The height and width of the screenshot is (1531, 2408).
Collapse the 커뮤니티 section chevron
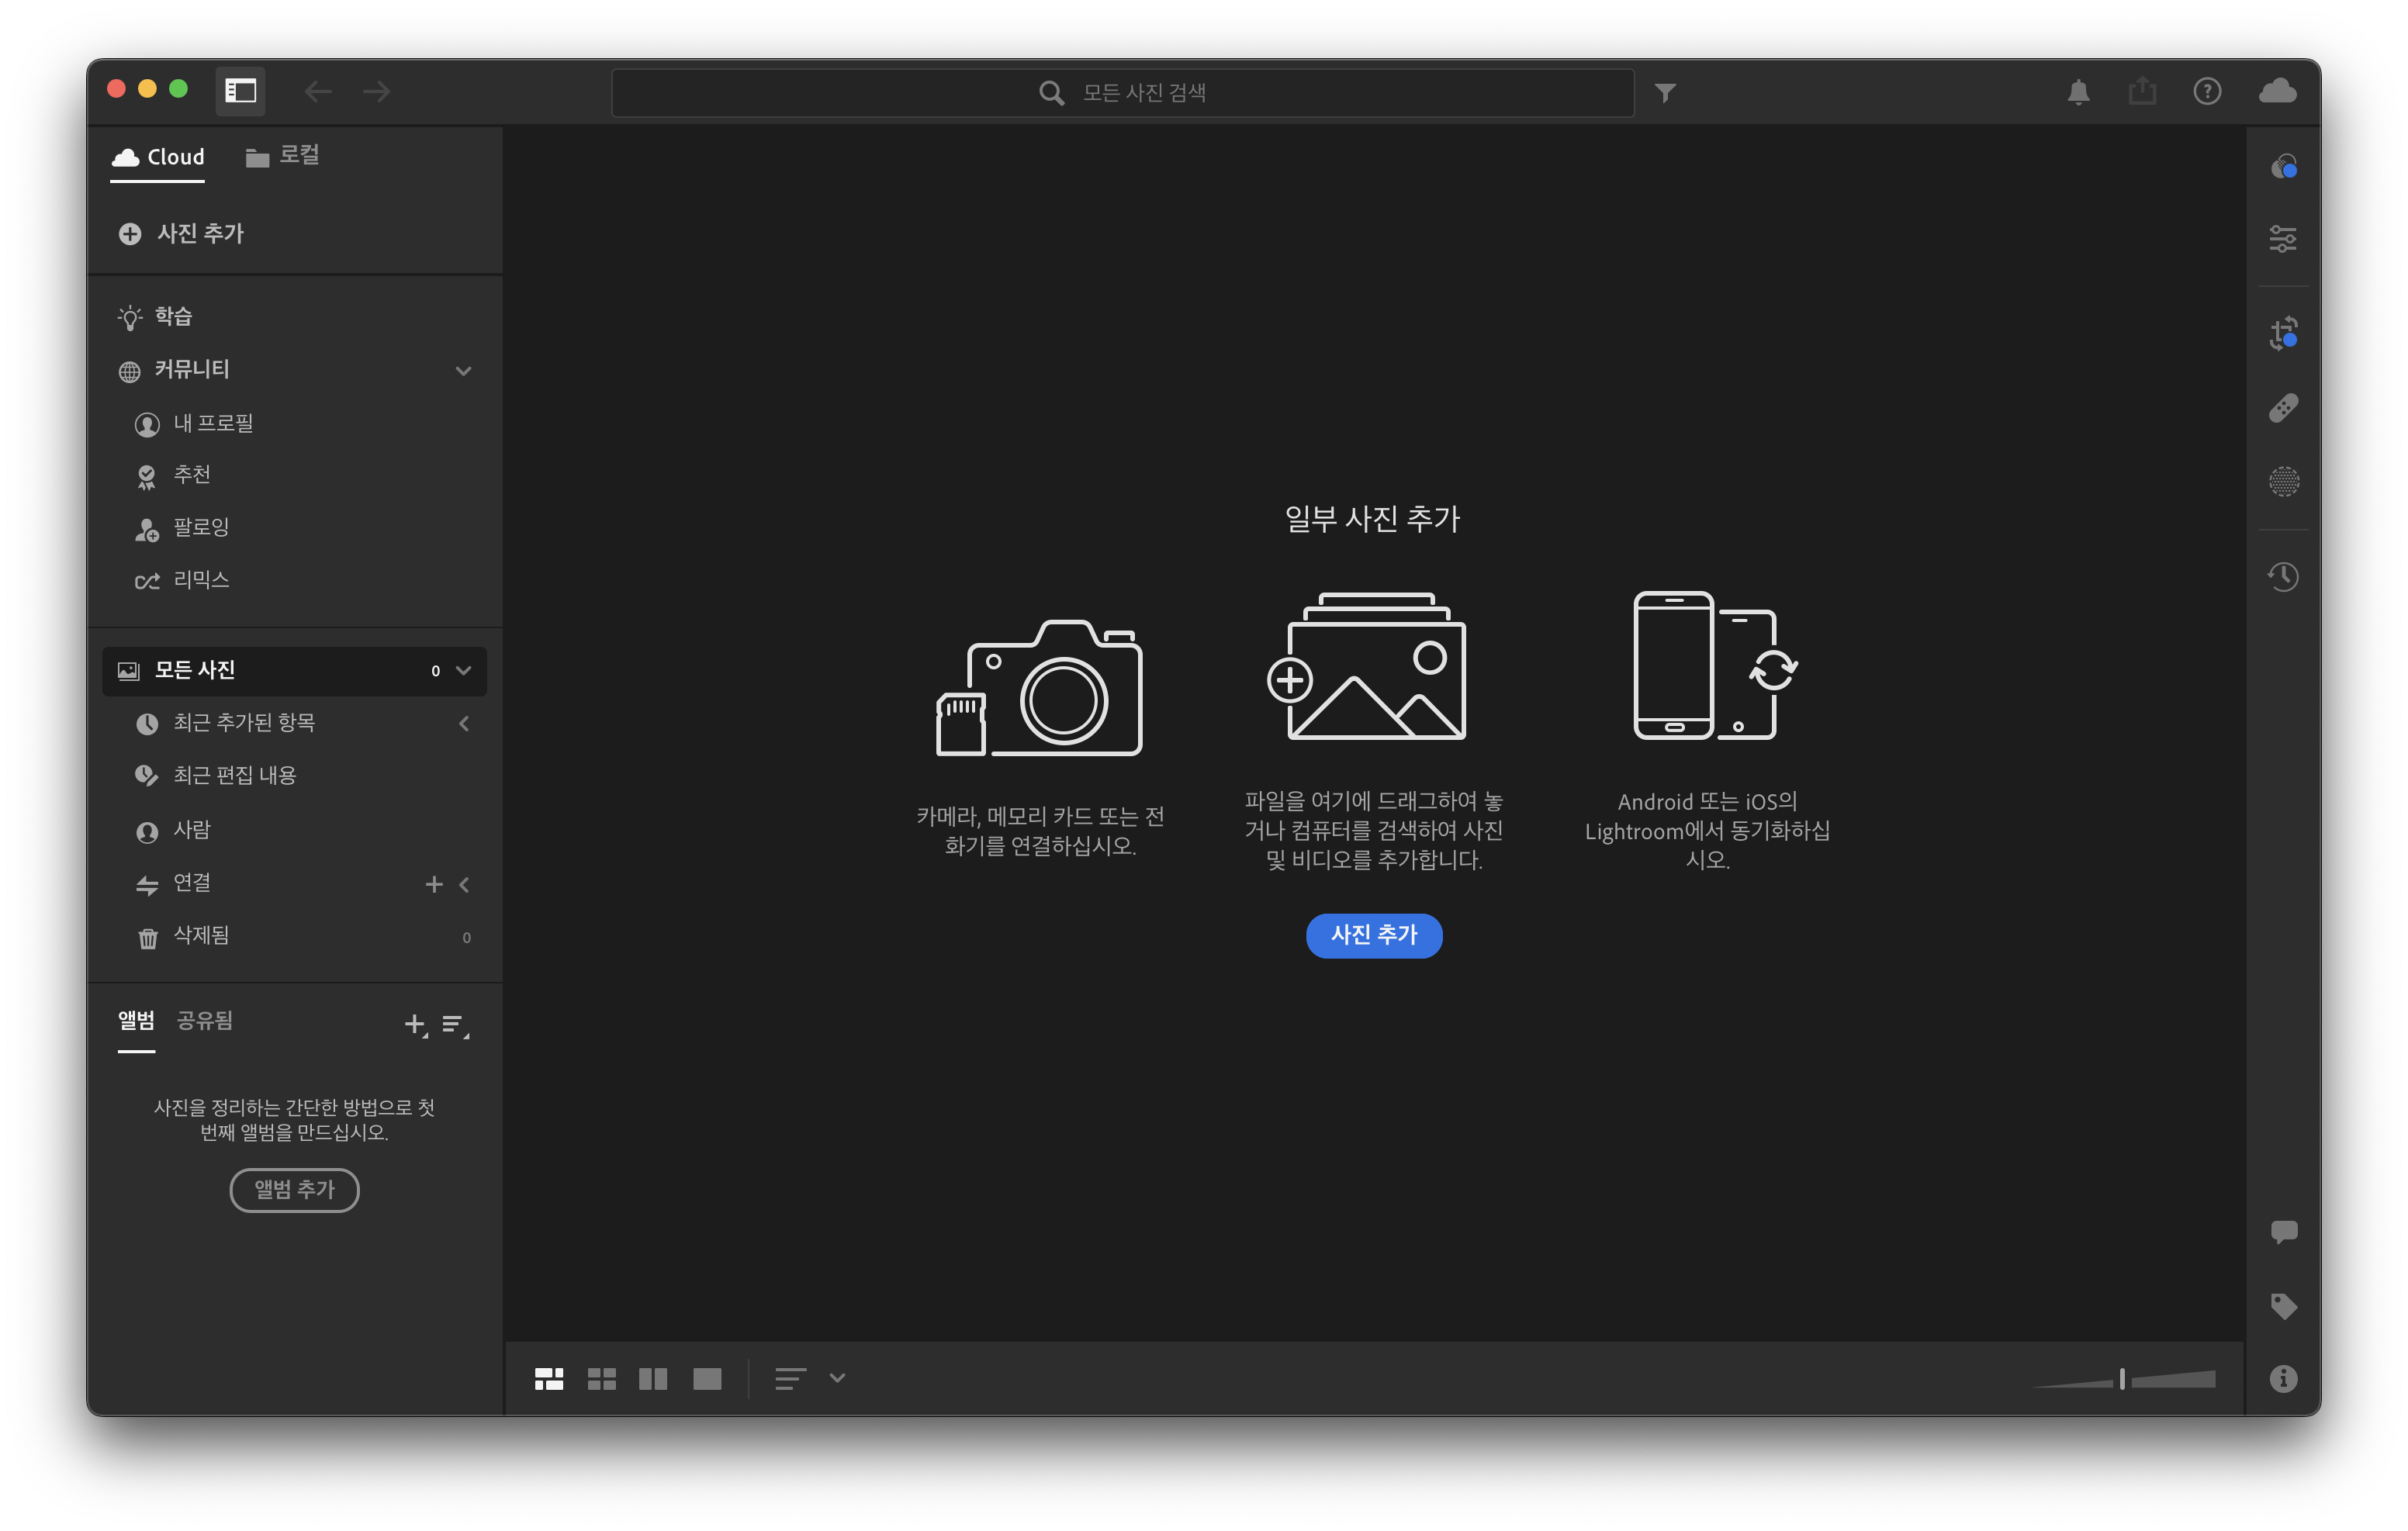click(463, 371)
